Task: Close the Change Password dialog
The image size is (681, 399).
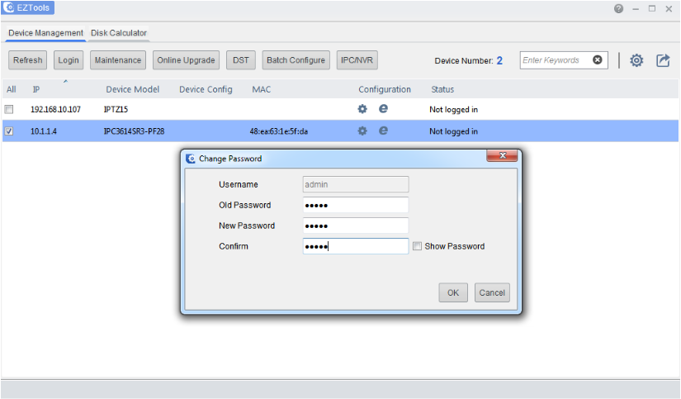Action: click(x=503, y=155)
